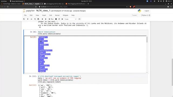The width and height of the screenshot is (173, 97).
Task: Click the nltk.pos_tag(word_token) code line
Action: click(49, 82)
